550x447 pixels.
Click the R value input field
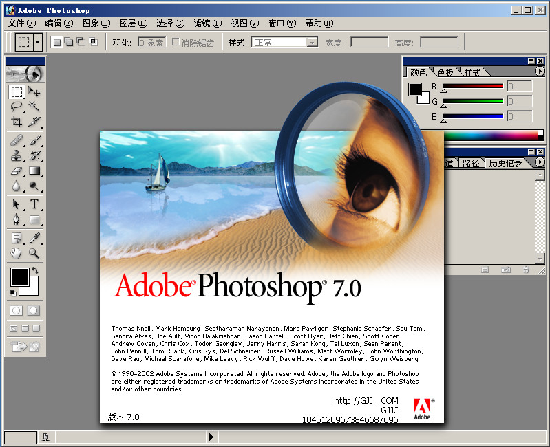[520, 86]
